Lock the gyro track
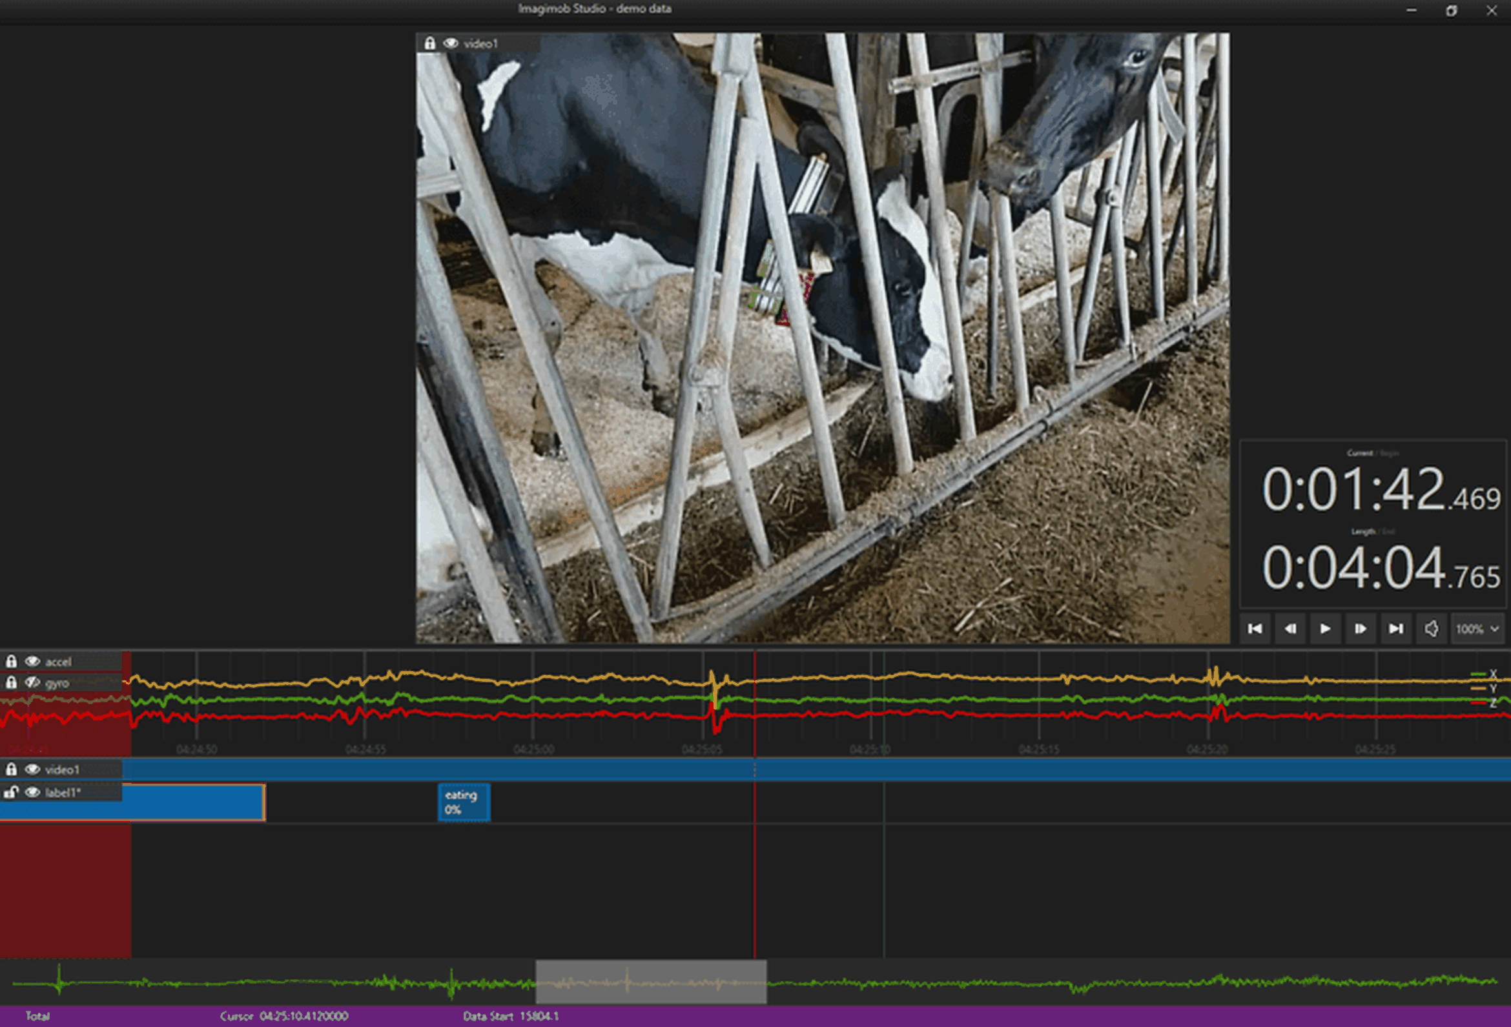This screenshot has height=1027, width=1511. pos(11,682)
